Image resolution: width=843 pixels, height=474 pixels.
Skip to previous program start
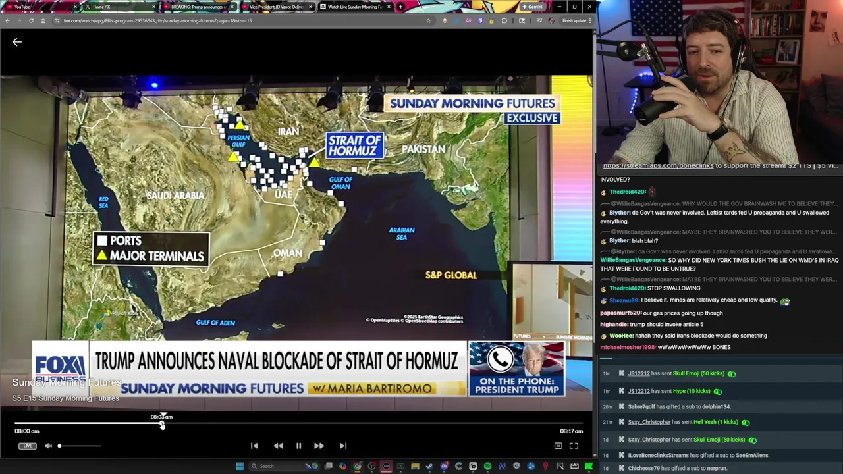click(254, 446)
